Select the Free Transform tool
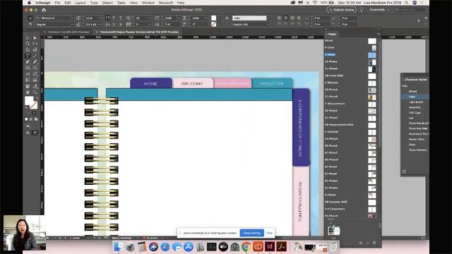The height and width of the screenshot is (254, 452). click(x=35, y=74)
